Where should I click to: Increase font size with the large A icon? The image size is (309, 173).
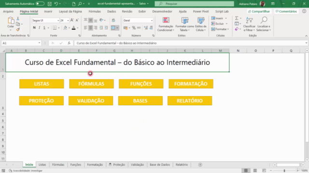pyautogui.click(x=72, y=20)
